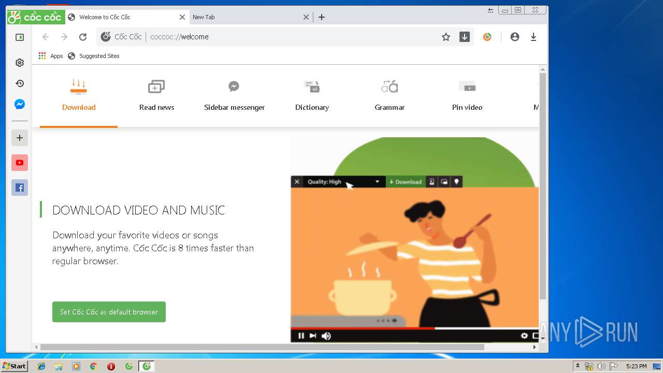The width and height of the screenshot is (663, 373).
Task: Open Windows Media Player from taskbar
Action: click(x=76, y=366)
